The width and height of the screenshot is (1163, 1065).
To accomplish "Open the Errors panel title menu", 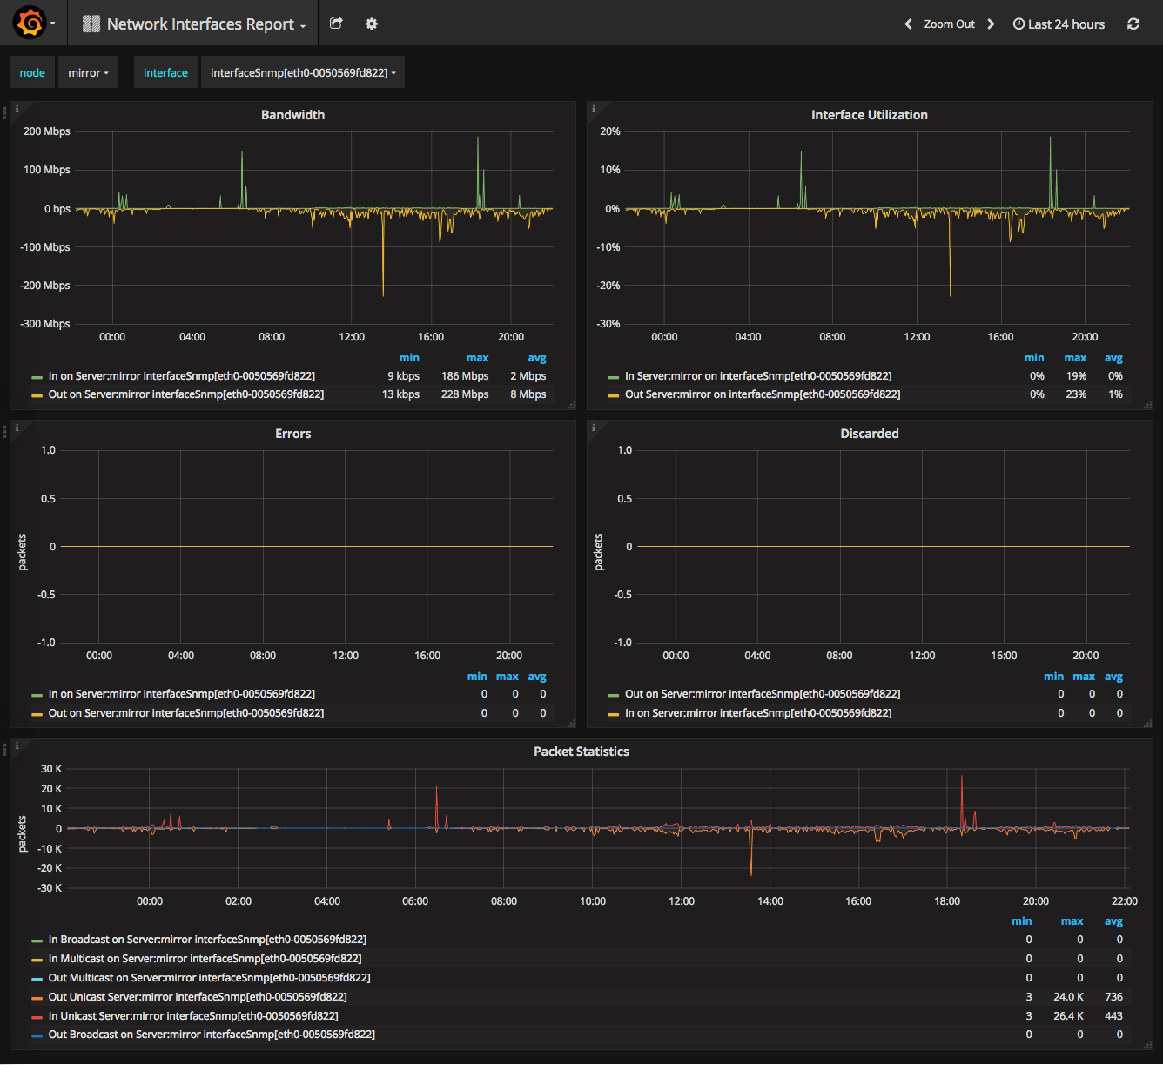I will pyautogui.click(x=292, y=434).
